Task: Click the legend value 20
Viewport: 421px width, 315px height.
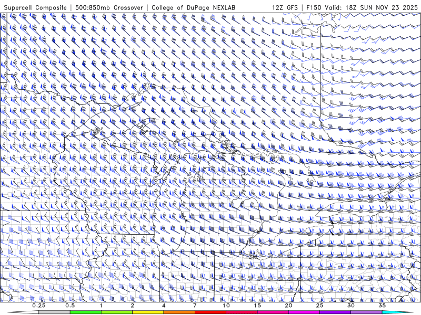Action: tap(288, 306)
